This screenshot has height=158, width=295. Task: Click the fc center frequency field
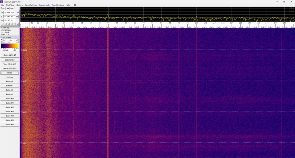[10, 17]
